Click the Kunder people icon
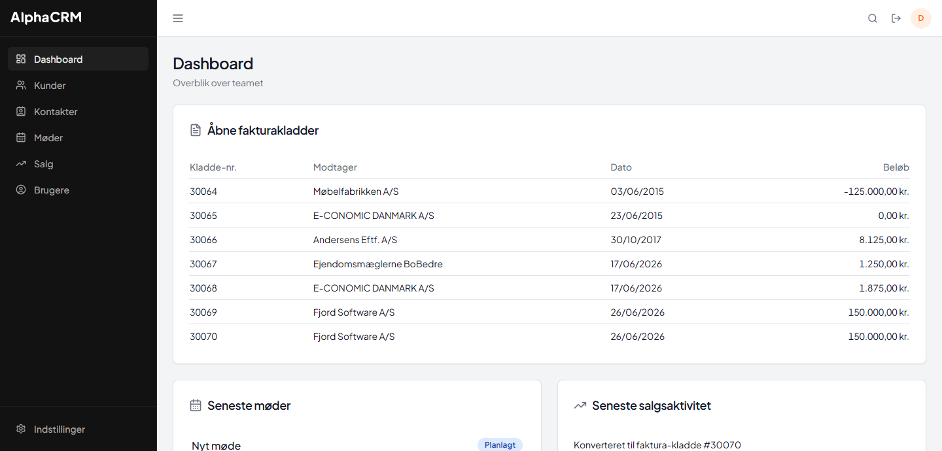Screen dimensions: 942x451 click(x=21, y=85)
